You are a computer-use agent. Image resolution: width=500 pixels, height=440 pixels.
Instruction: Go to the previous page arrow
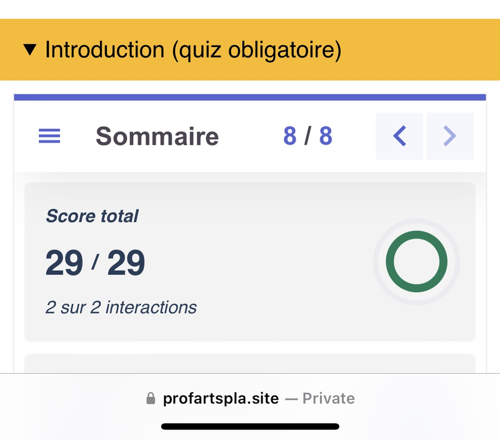tap(399, 136)
